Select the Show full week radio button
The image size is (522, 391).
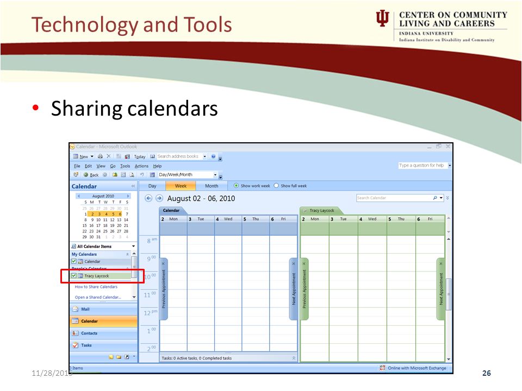(x=276, y=186)
